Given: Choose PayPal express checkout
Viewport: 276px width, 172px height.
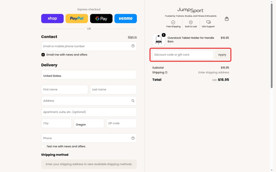Looking at the screenshot, I should click(x=76, y=18).
